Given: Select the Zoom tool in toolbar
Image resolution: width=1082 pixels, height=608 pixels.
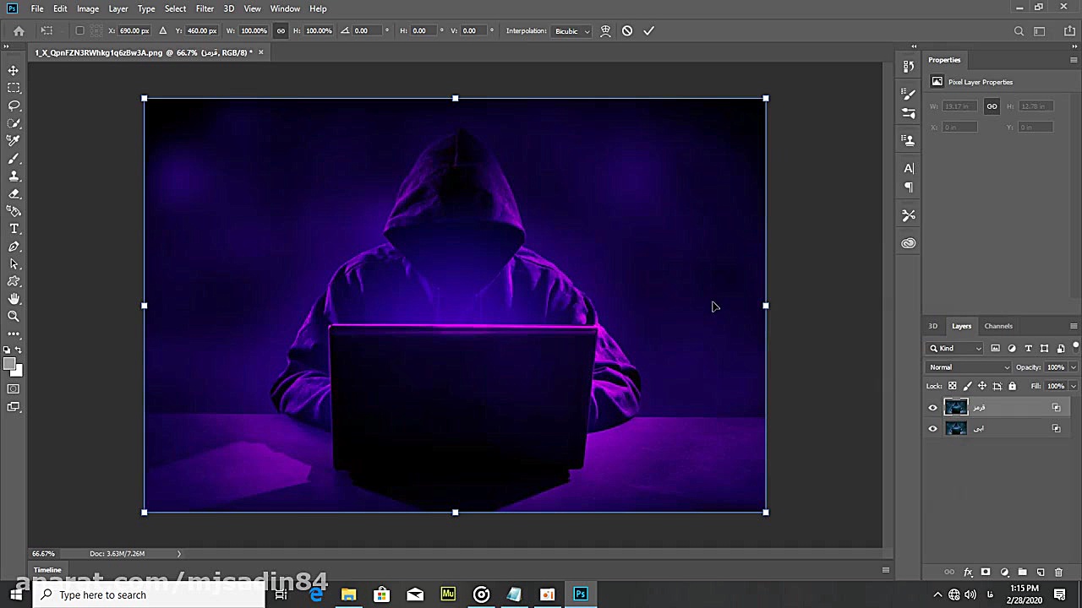Looking at the screenshot, I should 14,317.
